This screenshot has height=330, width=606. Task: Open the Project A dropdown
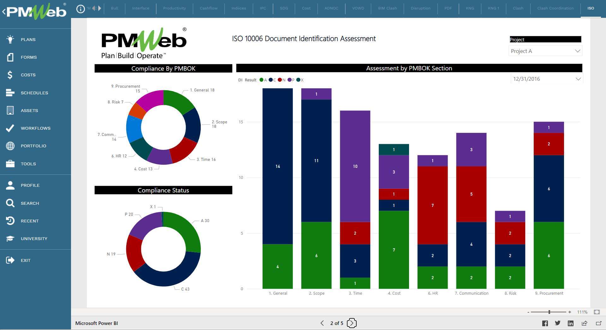coord(577,50)
